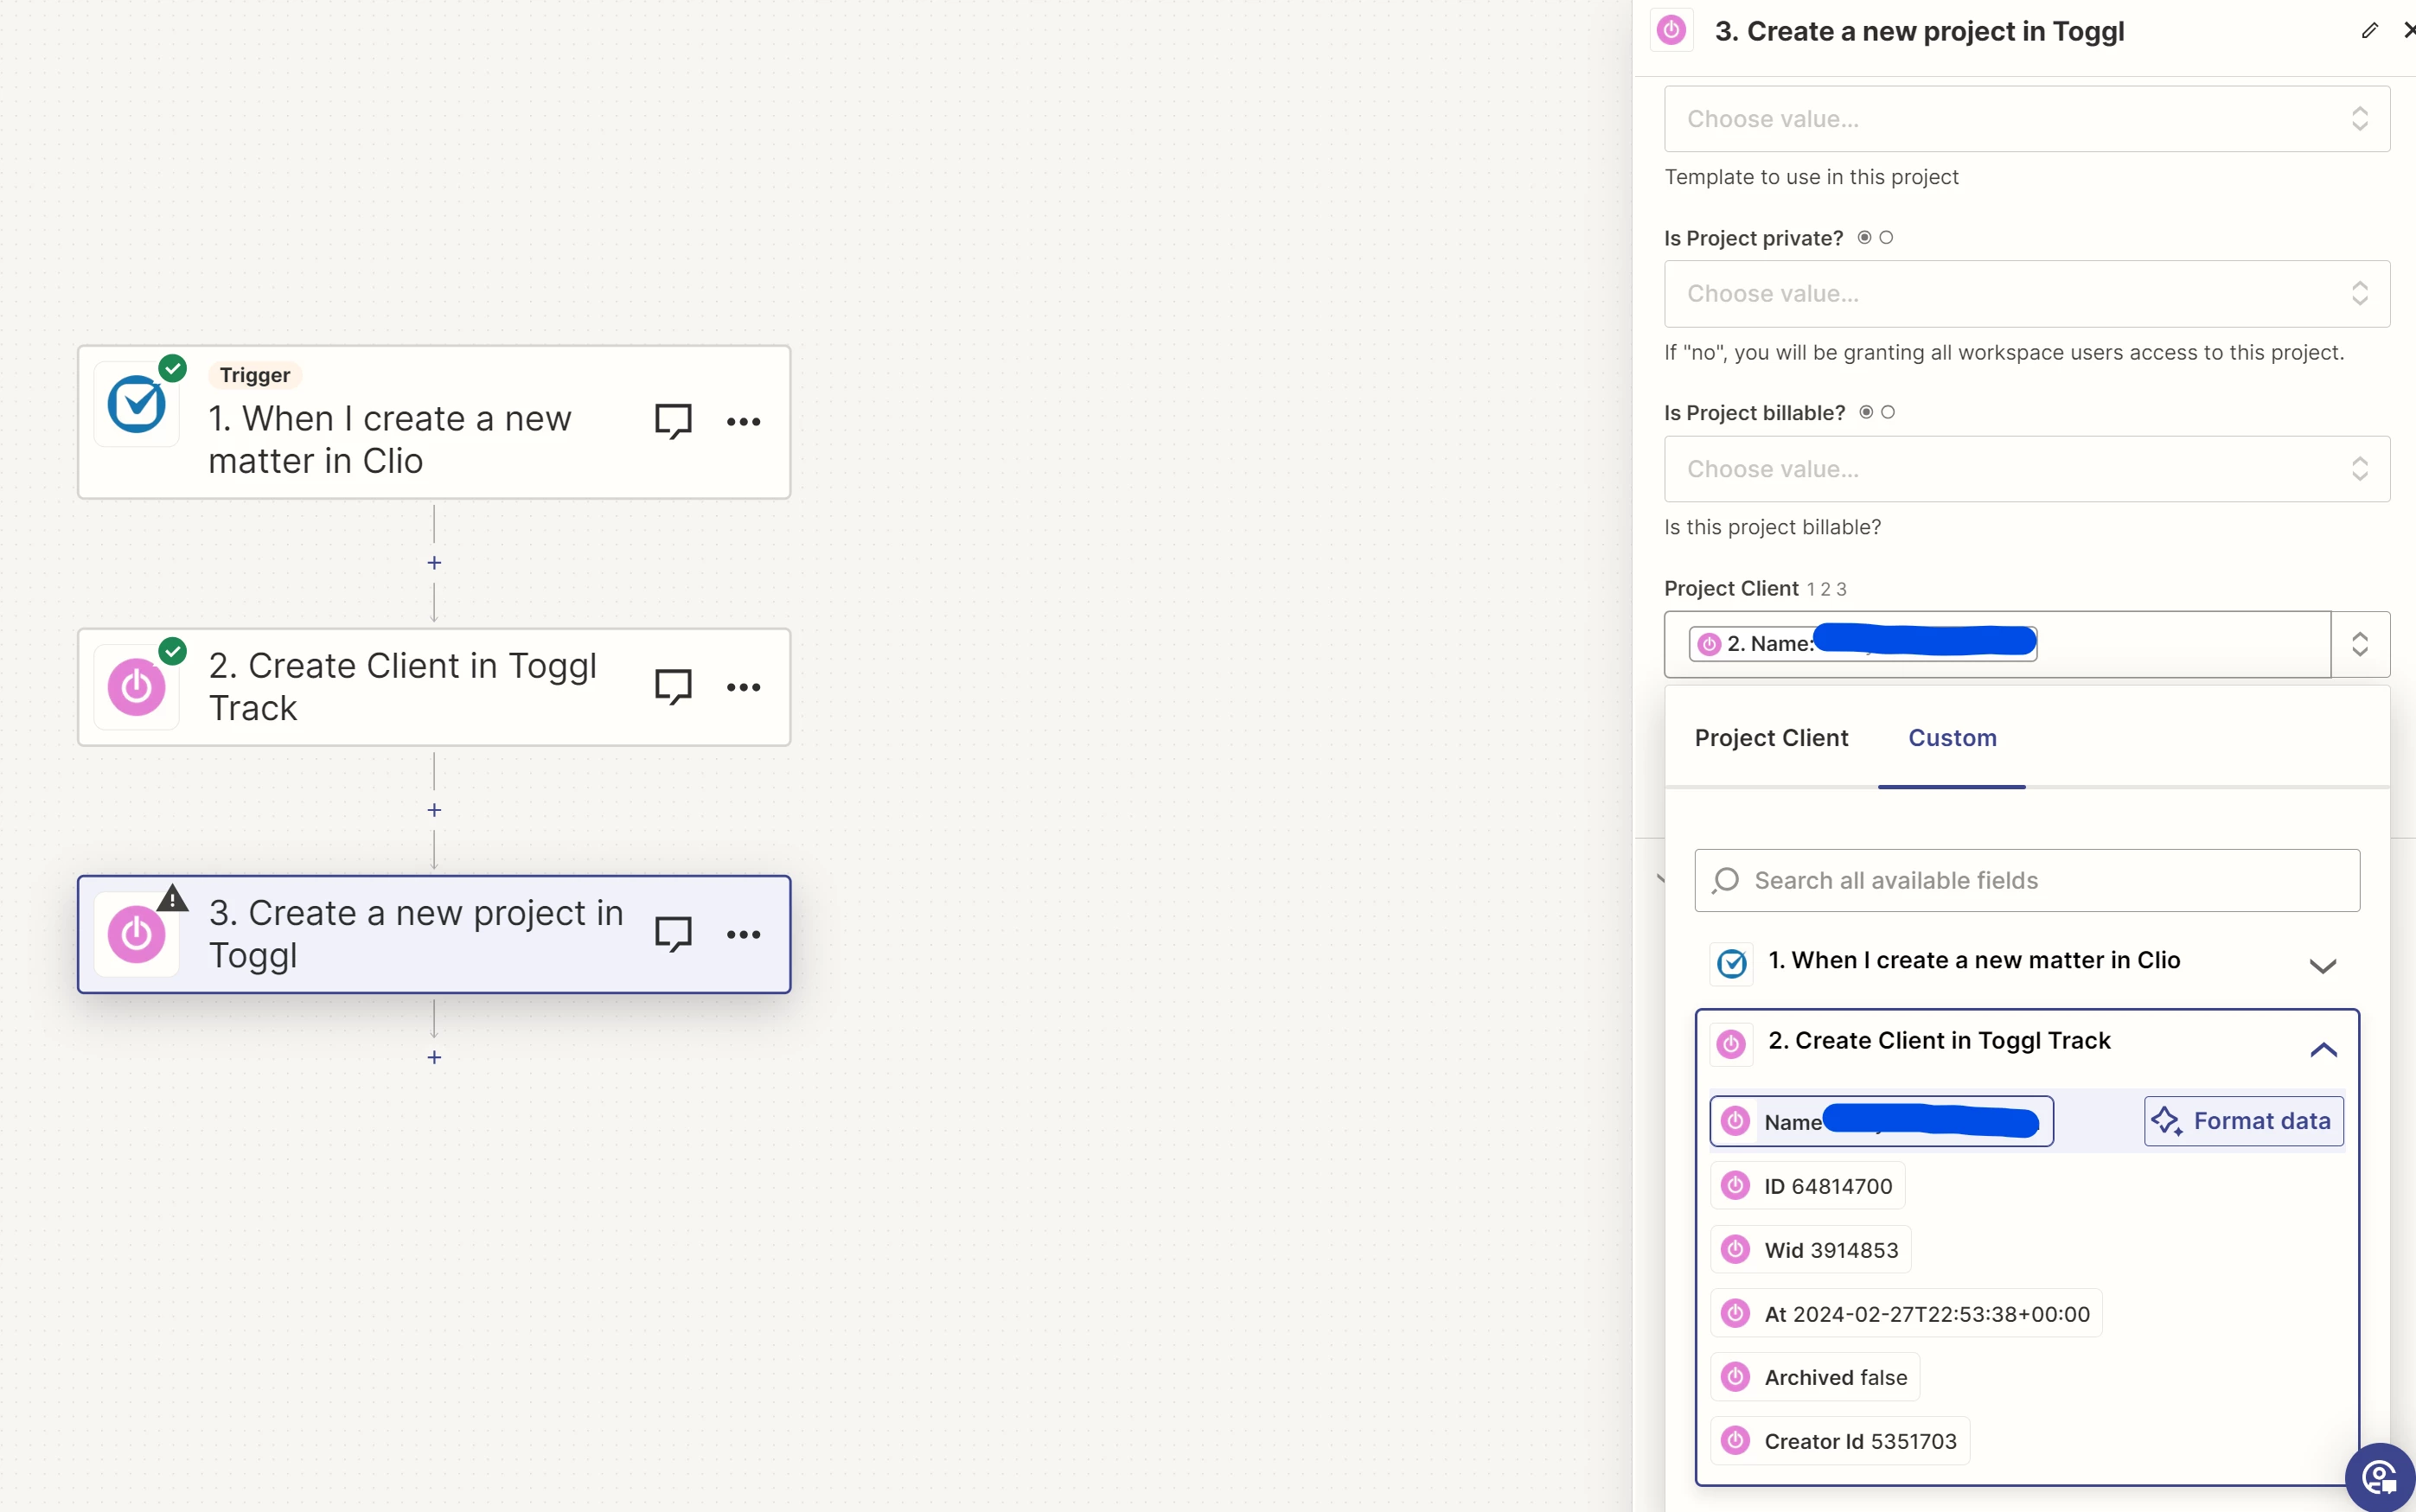Expand the When I create a new matter in Clio section
Screen dimensions: 2416x1512
pos(2322,965)
